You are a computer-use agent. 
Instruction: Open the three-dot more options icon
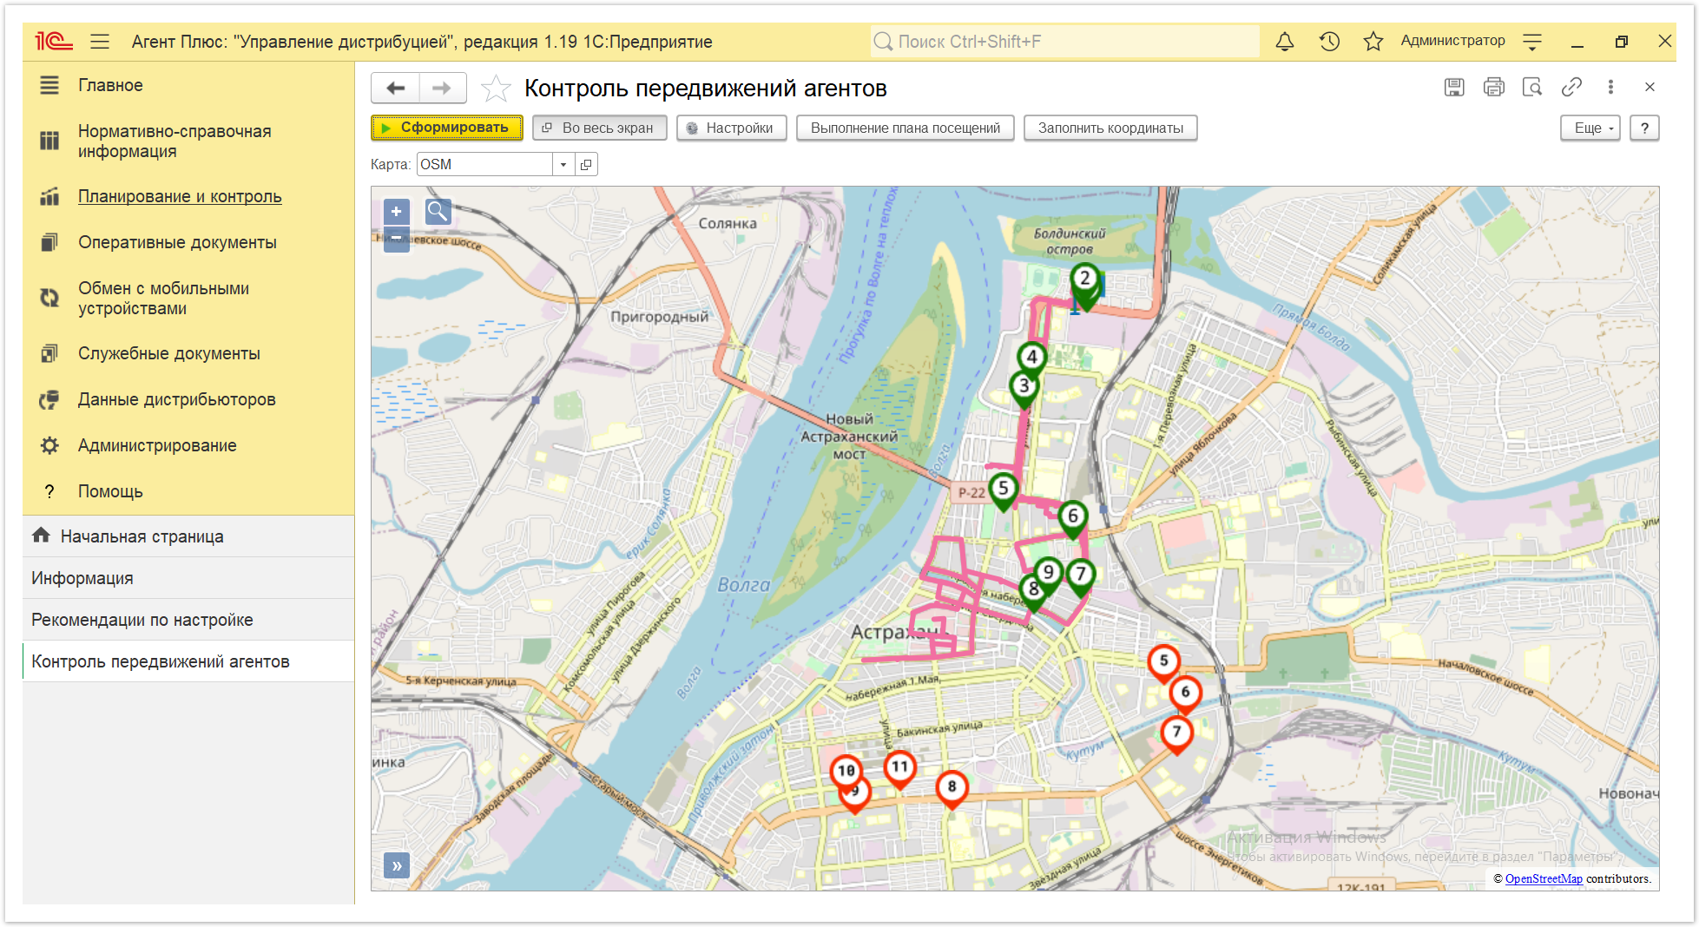click(1610, 87)
